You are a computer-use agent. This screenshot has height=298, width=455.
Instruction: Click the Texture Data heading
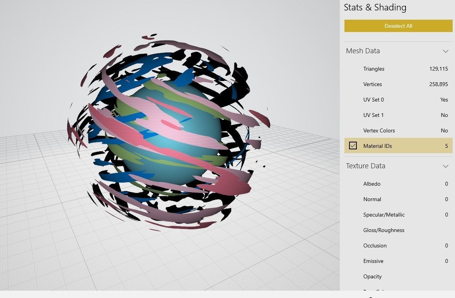(365, 166)
